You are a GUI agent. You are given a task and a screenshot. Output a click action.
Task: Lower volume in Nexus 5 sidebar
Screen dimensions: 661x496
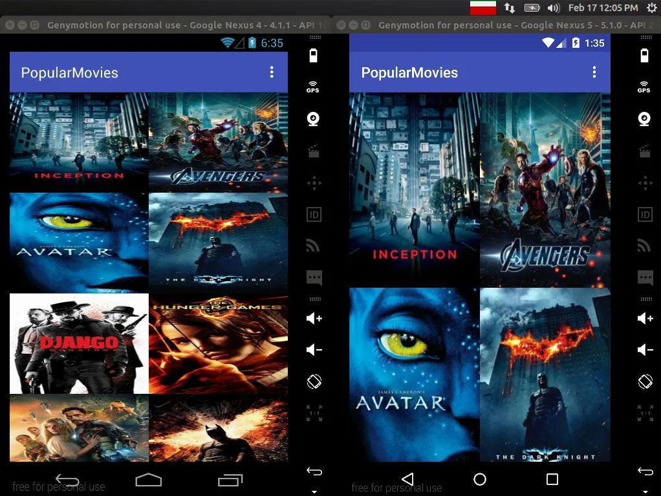coord(645,349)
